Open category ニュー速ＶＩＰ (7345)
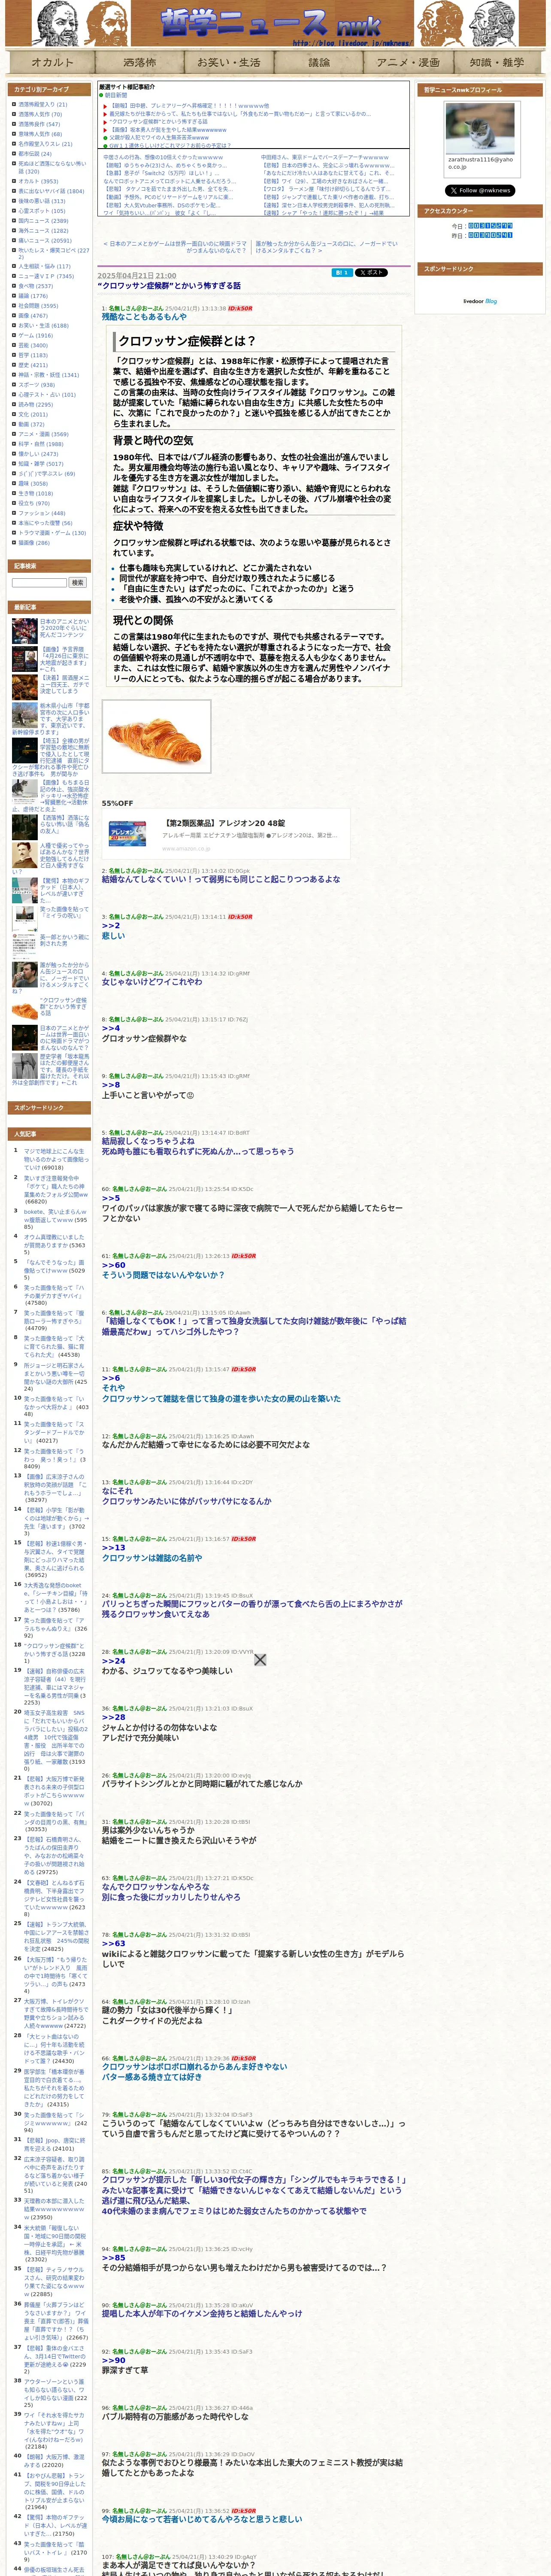 (45, 277)
